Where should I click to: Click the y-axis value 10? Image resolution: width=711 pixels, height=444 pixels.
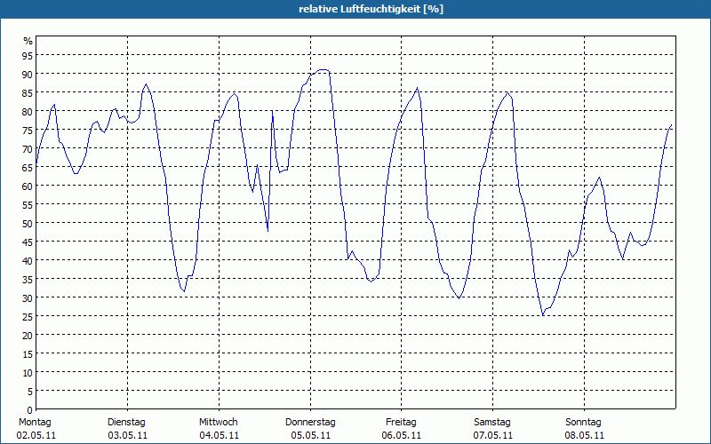[x=28, y=373]
